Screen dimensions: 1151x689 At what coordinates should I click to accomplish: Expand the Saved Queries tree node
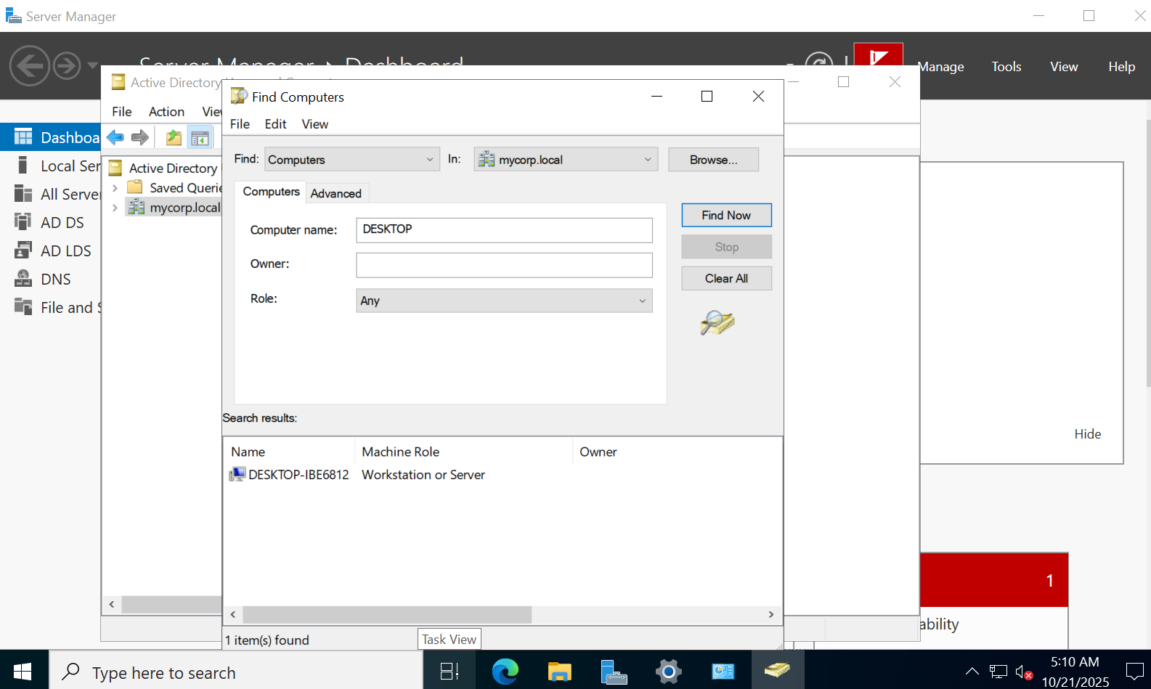(115, 188)
